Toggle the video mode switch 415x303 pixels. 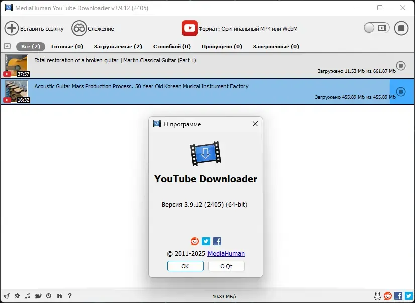[377, 28]
